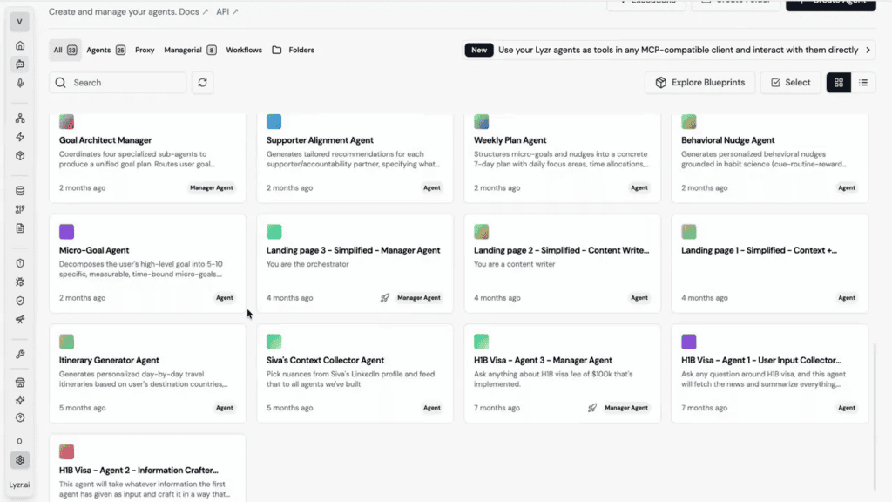Open Behavioral Nudge Agent card

pyautogui.click(x=770, y=157)
